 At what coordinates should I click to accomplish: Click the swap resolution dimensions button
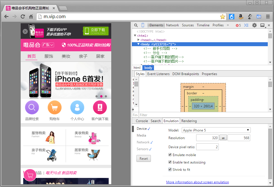(223, 138)
